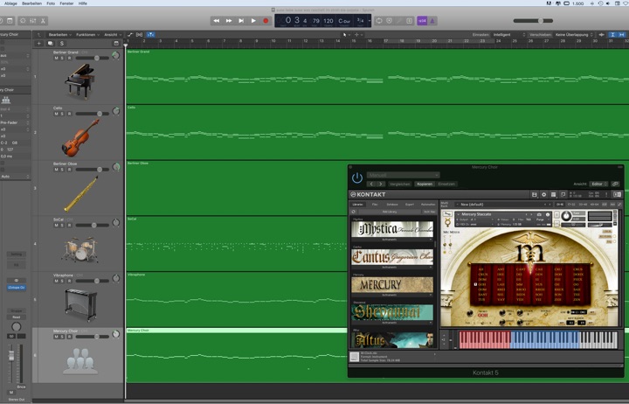Toggle the metronome click button
This screenshot has width=629, height=404.
[x=432, y=20]
